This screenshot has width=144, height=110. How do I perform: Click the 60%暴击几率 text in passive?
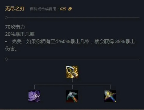click(x=75, y=42)
